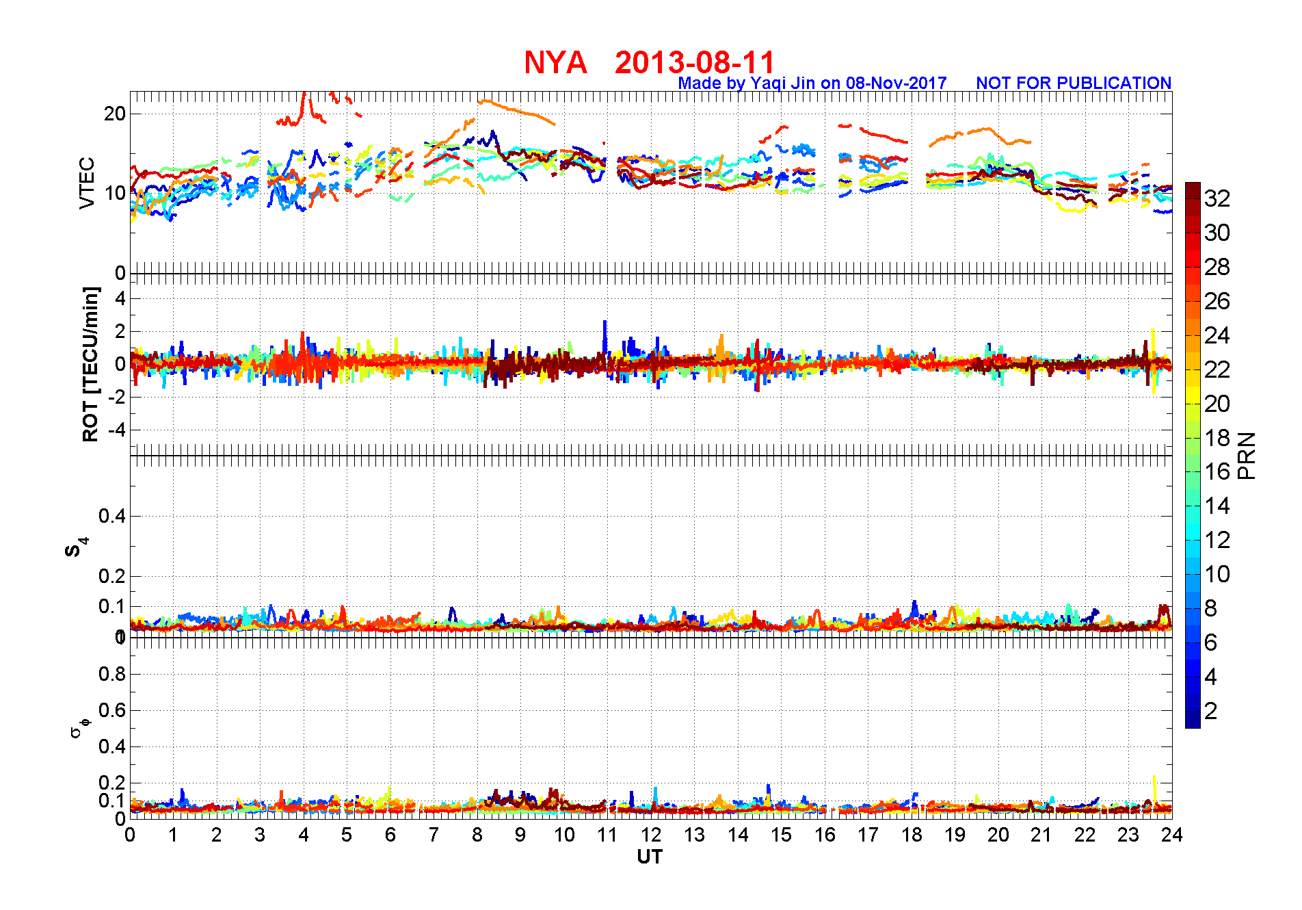Click colorbar tick label 24
The width and height of the screenshot is (1302, 910).
(1217, 335)
